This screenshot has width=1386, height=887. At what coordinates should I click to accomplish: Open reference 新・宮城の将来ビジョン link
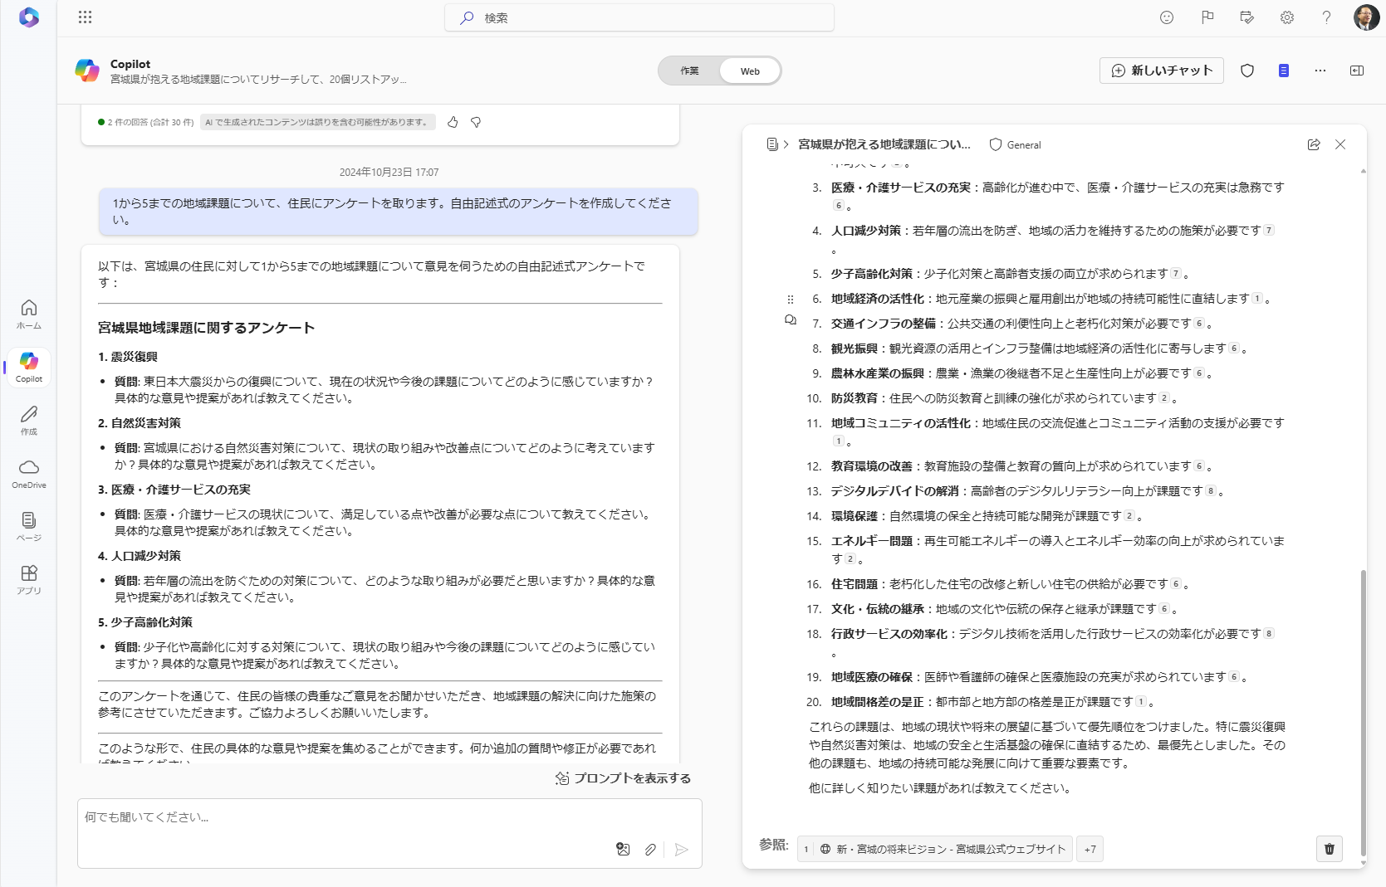point(935,849)
